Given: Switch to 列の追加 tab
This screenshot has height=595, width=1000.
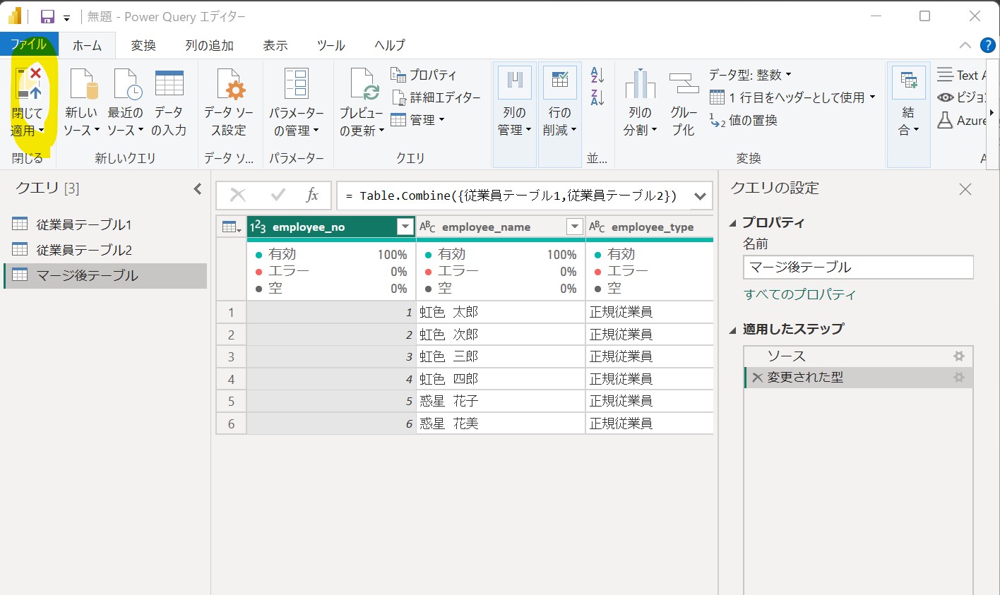Looking at the screenshot, I should [209, 45].
